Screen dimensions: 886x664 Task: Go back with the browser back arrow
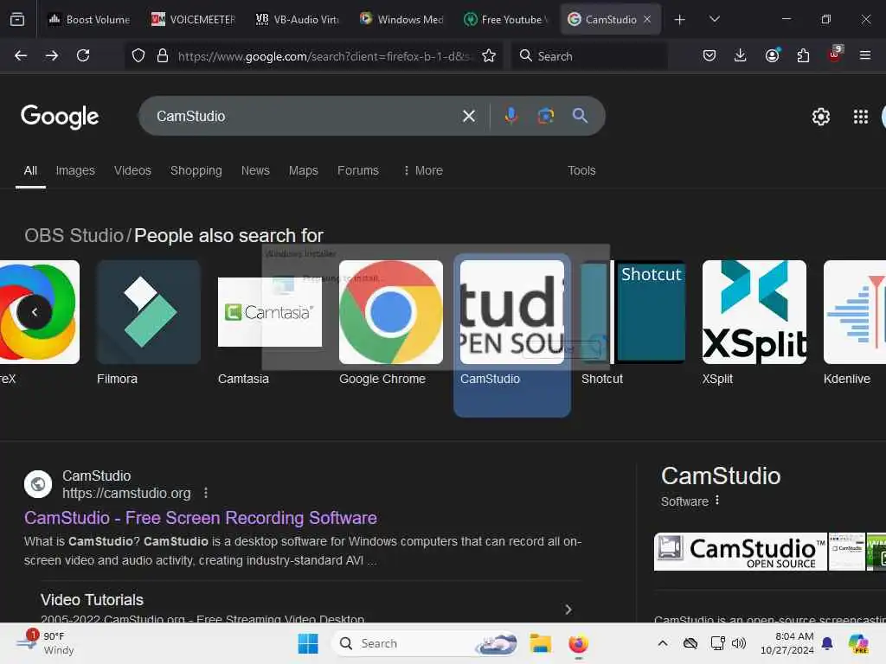pyautogui.click(x=21, y=55)
